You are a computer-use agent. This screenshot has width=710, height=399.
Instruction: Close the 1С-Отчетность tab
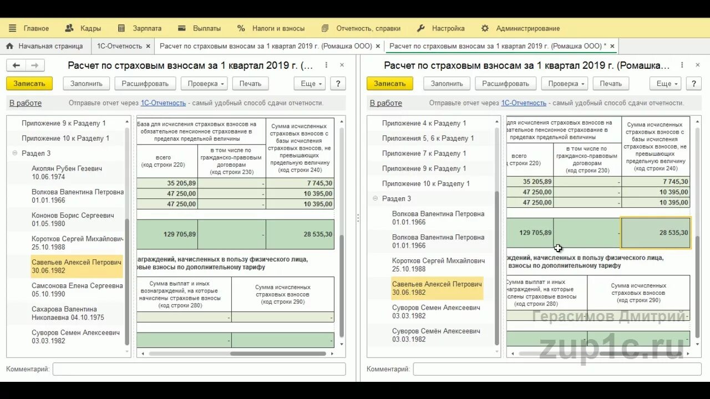148,47
